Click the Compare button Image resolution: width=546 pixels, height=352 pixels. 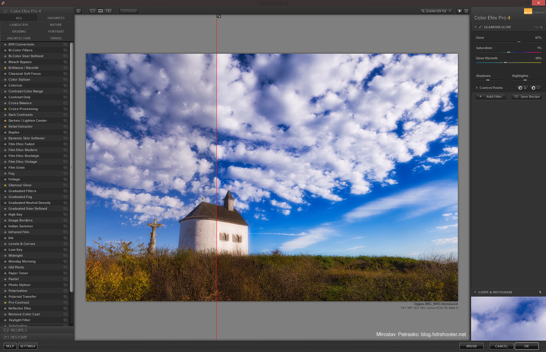(128, 11)
